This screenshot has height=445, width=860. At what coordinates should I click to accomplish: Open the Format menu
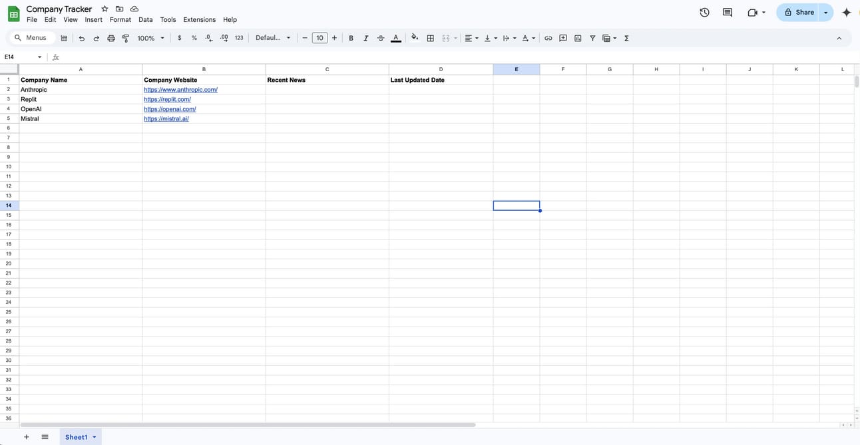click(x=120, y=20)
